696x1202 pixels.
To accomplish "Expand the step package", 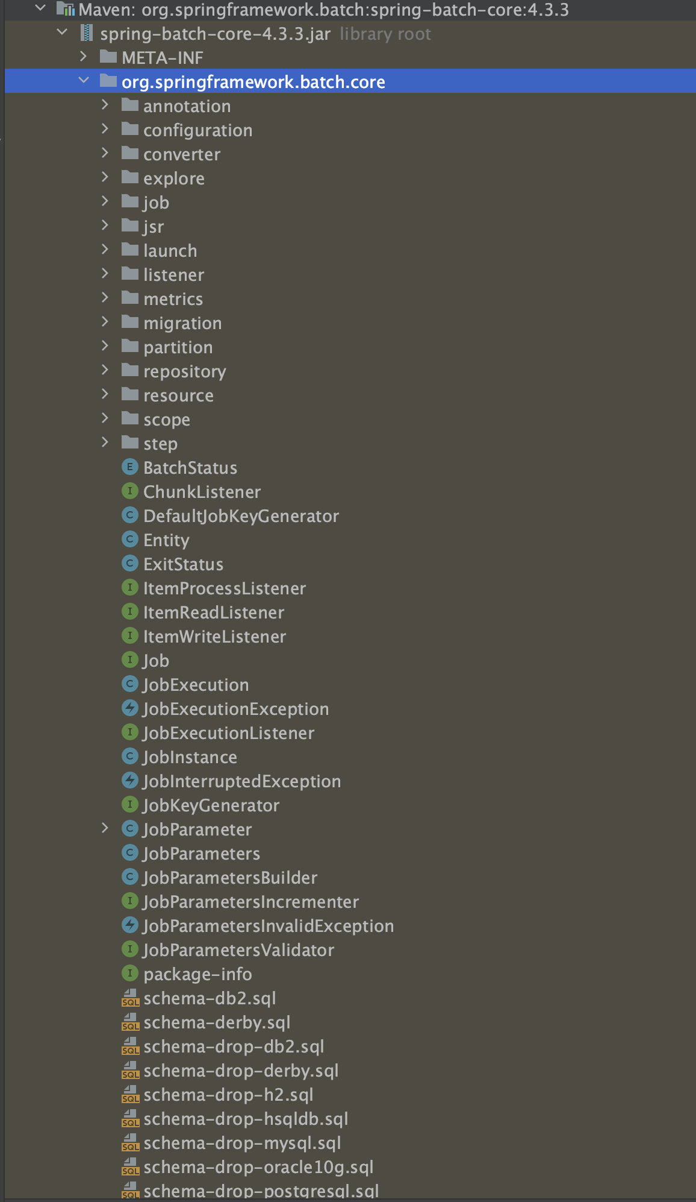I will [105, 442].
